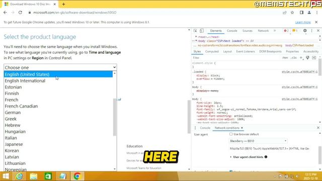Switch to the top Console tab
322x181 pixels.
pos(232,31)
